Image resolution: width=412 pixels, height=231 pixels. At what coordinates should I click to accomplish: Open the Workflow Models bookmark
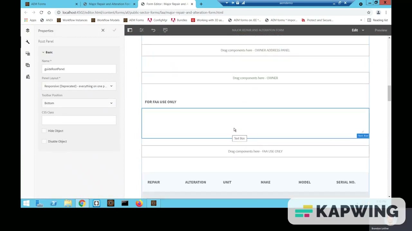(x=105, y=20)
